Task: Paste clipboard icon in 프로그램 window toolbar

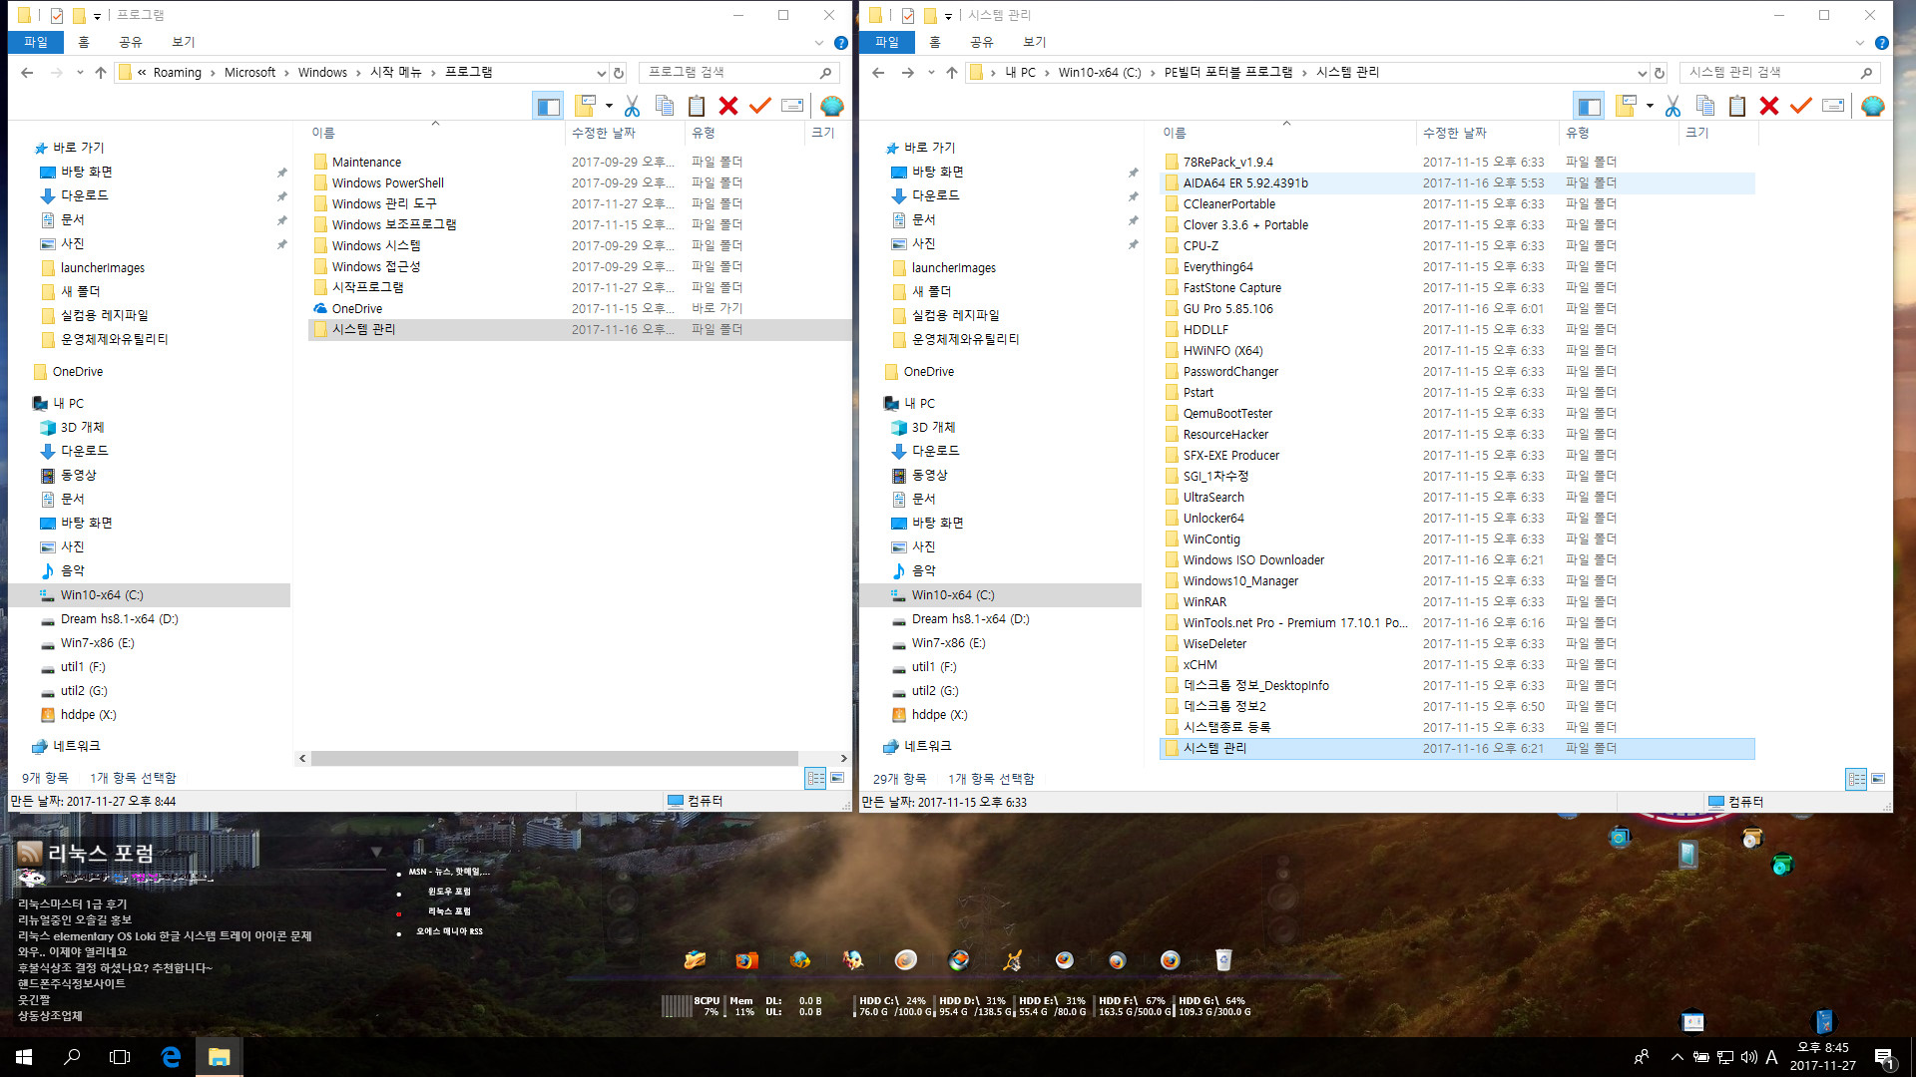Action: point(697,106)
